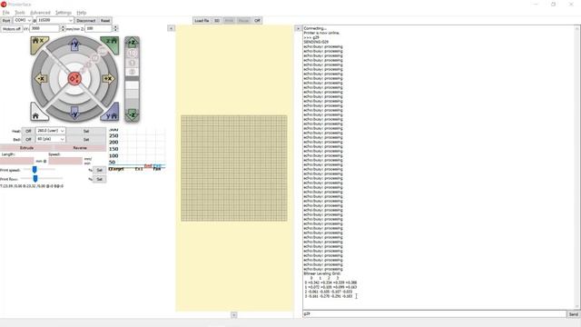Click the print speed slider handle
The width and height of the screenshot is (581, 327).
[x=34, y=170]
